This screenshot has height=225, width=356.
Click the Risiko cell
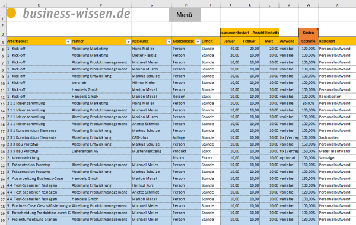pyautogui.click(x=186, y=158)
